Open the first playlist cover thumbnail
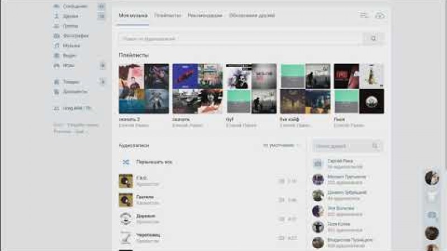The width and height of the screenshot is (447, 251). [144, 89]
